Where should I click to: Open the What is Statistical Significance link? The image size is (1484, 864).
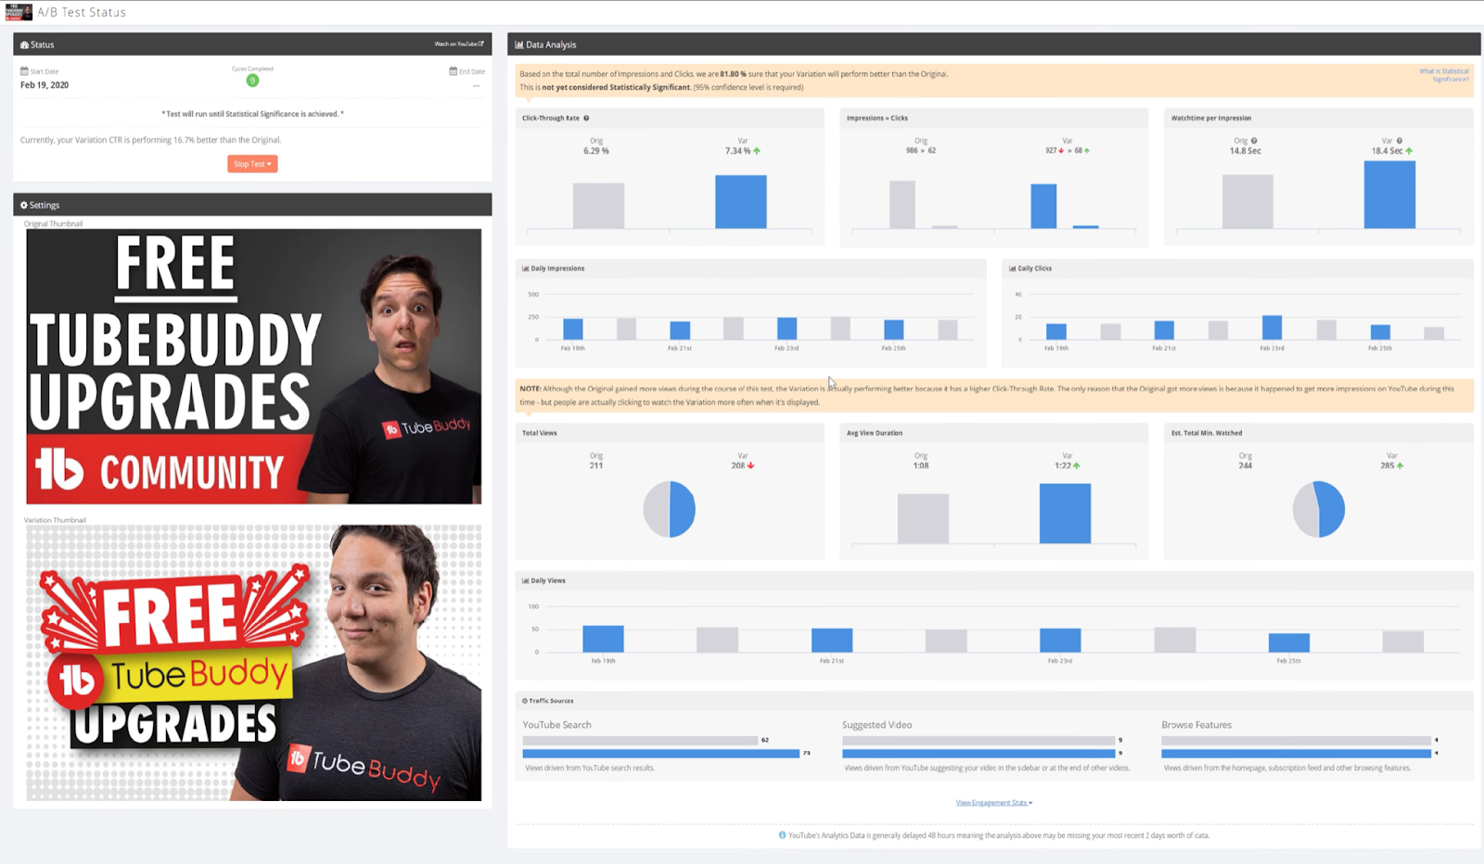tap(1444, 75)
